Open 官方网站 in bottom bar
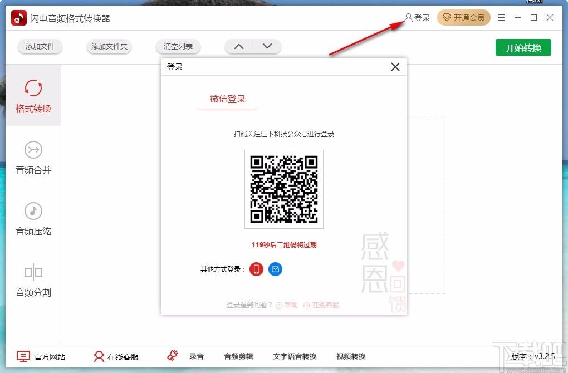 41,356
